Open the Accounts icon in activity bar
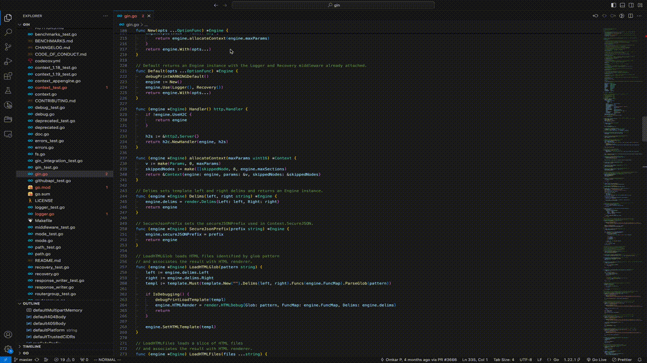 (x=8, y=334)
